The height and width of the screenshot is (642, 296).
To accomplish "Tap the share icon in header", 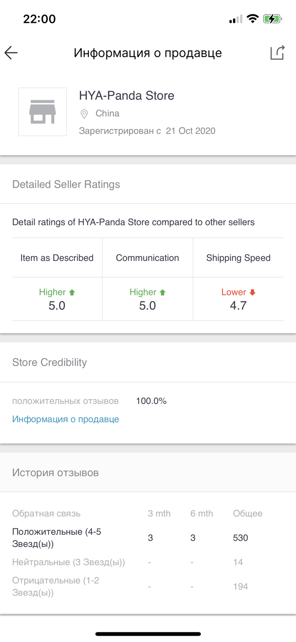I will click(277, 53).
